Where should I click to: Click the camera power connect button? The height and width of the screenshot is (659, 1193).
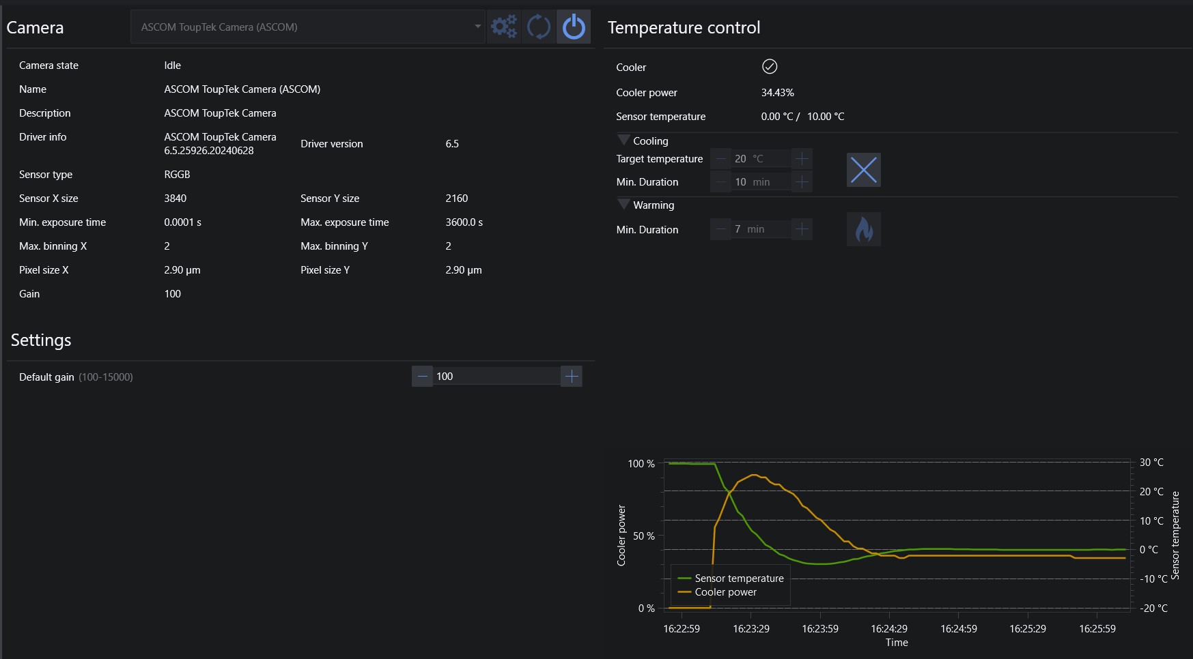coord(574,27)
